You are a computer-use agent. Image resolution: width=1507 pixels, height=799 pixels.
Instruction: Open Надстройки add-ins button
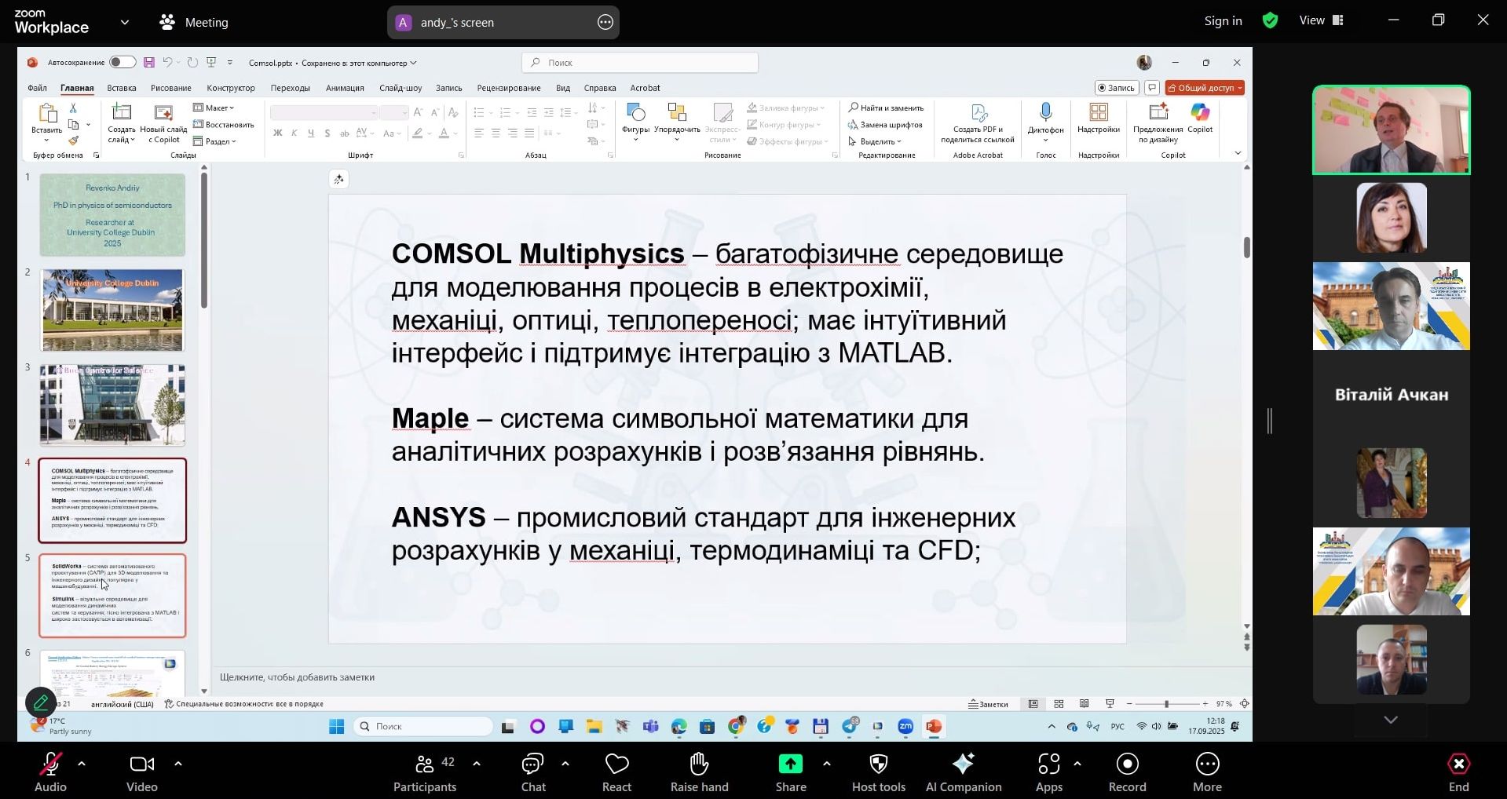(1099, 119)
